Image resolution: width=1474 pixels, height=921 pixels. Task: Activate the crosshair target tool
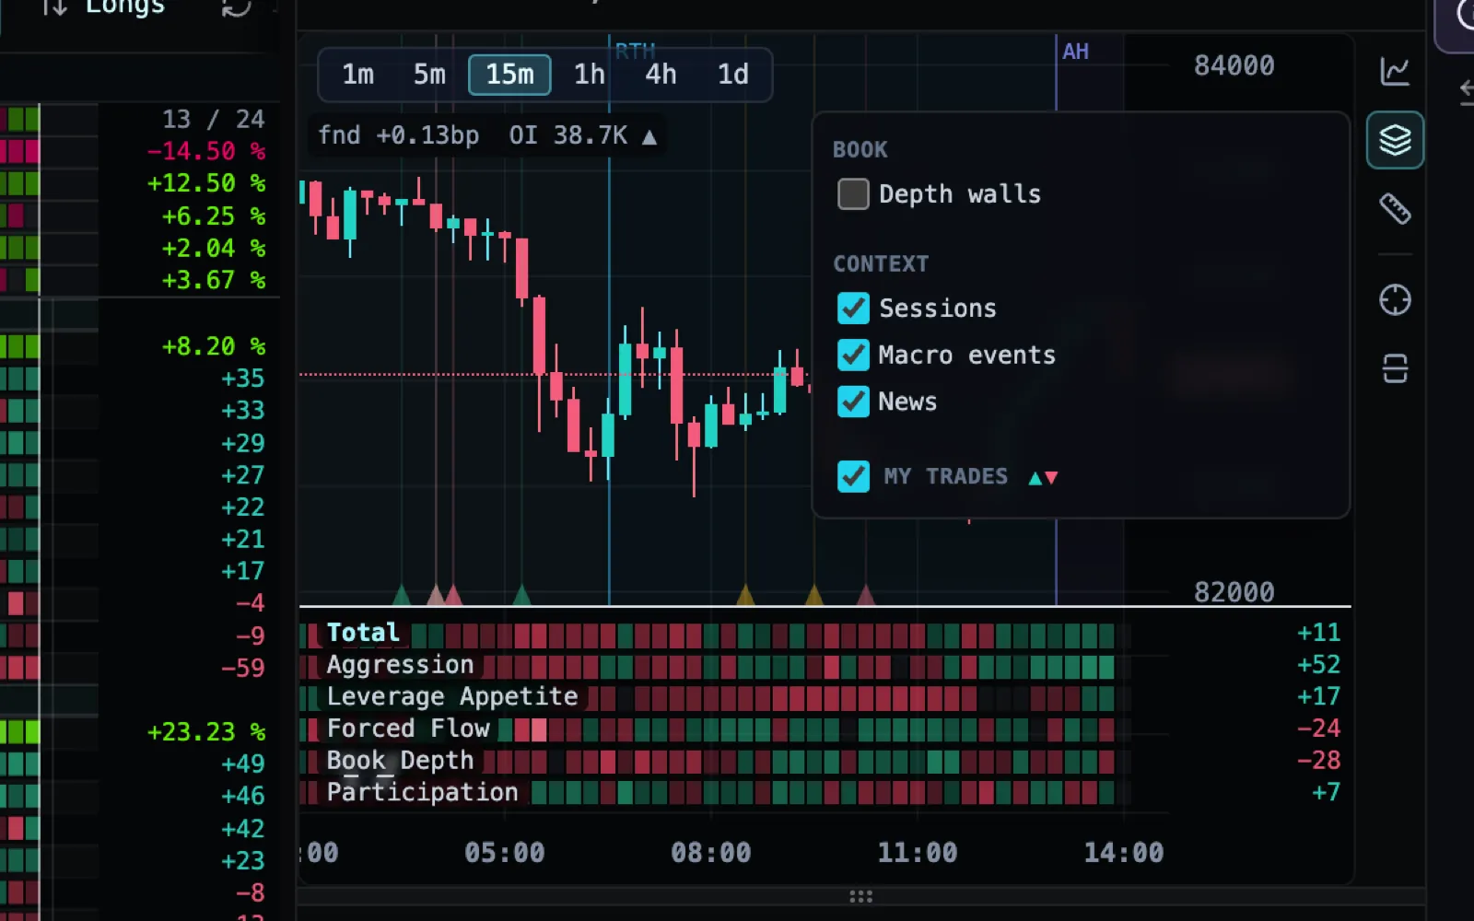(1395, 300)
